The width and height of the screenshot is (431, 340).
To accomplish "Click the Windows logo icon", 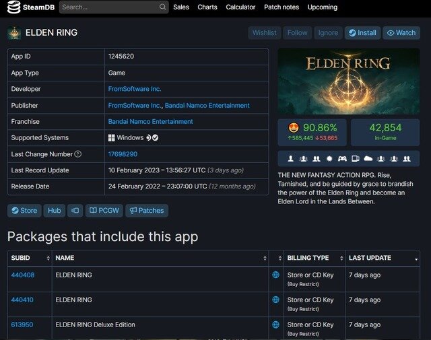I will tap(111, 138).
